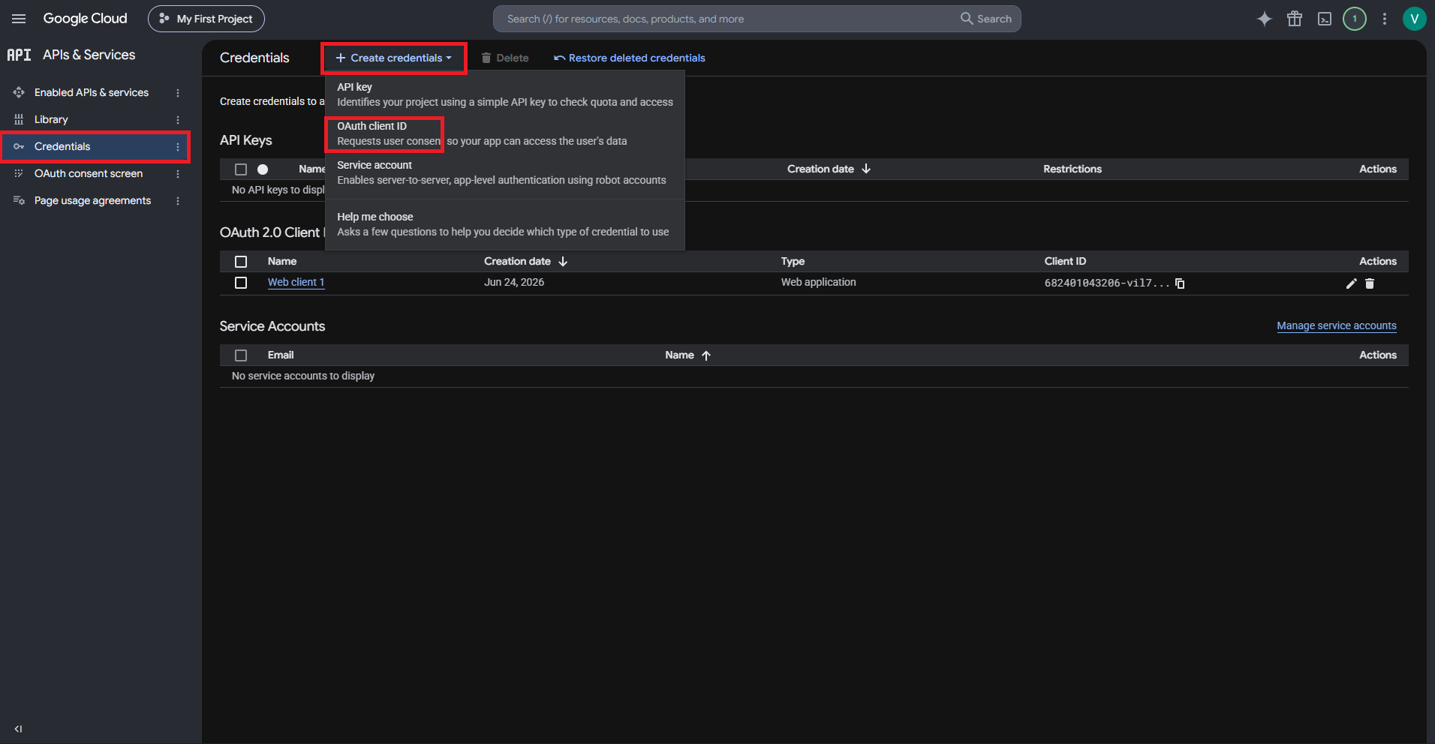The height and width of the screenshot is (744, 1435).
Task: Open the main navigation hamburger menu
Action: [19, 19]
